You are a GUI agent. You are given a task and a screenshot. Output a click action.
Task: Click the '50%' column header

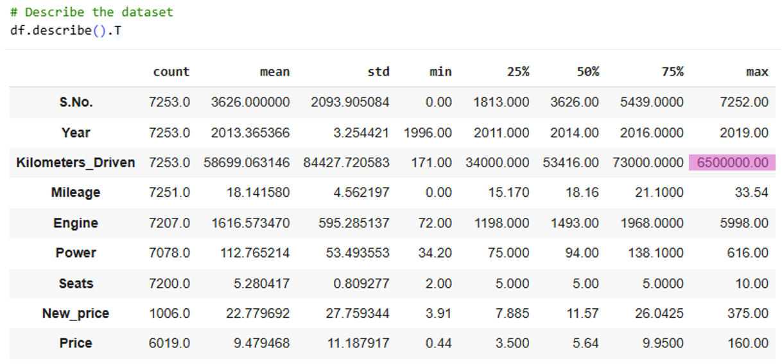coord(586,72)
